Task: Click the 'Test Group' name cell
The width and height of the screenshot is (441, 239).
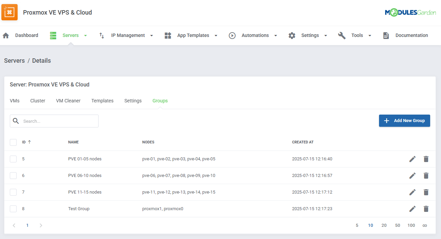Action: [x=79, y=209]
